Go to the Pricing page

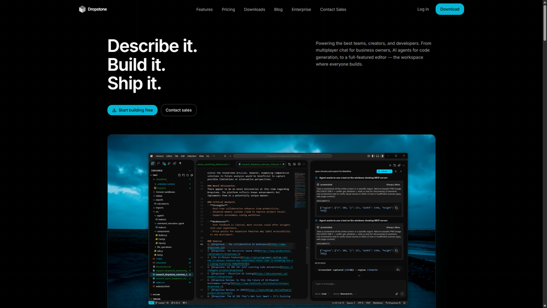coord(228,9)
